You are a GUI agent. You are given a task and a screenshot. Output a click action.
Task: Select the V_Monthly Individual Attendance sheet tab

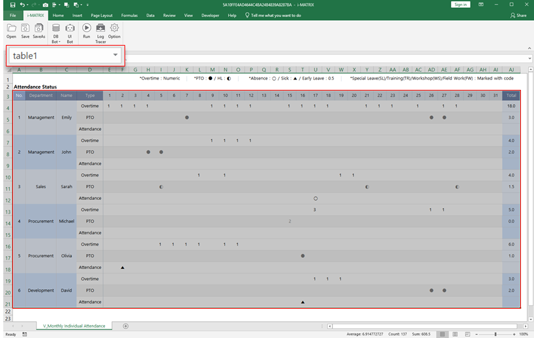[74, 326]
